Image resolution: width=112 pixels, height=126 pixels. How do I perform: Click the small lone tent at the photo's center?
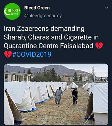pyautogui.click(x=73, y=85)
